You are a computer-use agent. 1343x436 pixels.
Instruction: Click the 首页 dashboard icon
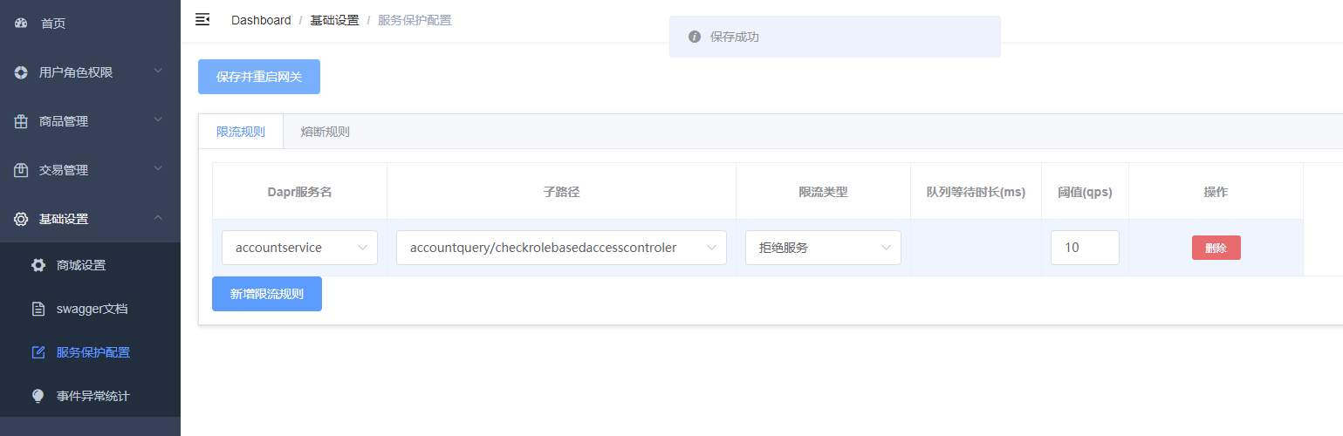tap(21, 24)
